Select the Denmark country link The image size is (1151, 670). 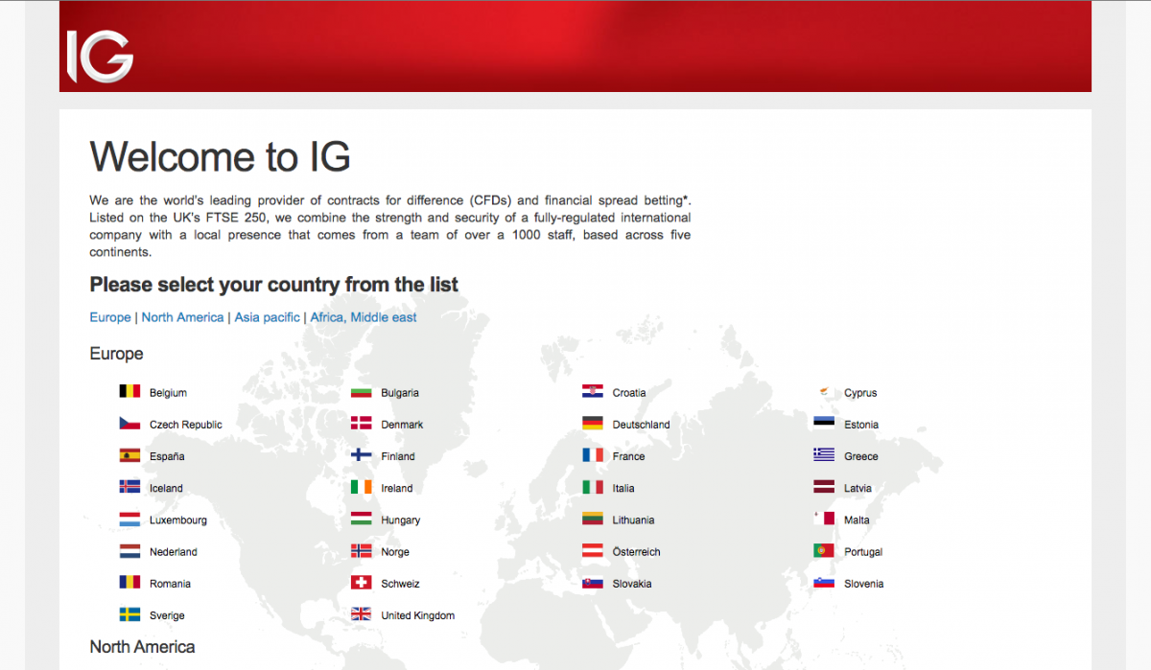pyautogui.click(x=402, y=425)
